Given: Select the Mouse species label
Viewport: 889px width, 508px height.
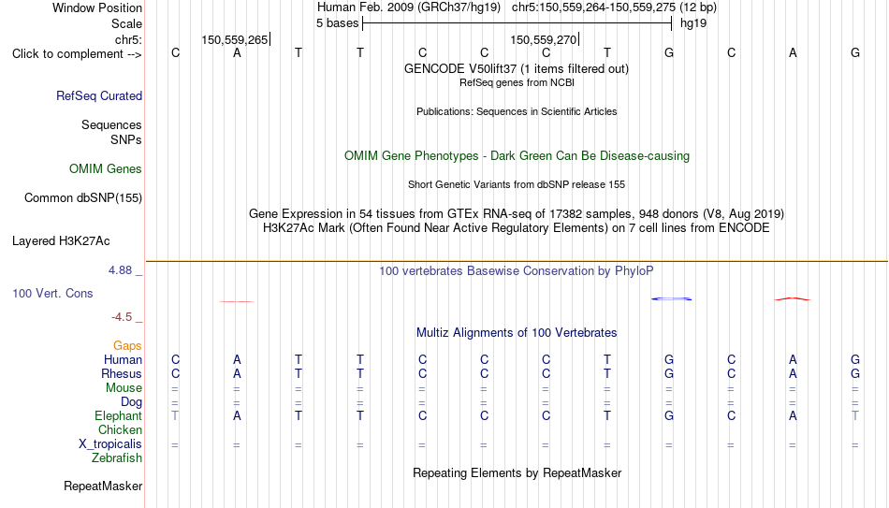Looking at the screenshot, I should coord(124,388).
